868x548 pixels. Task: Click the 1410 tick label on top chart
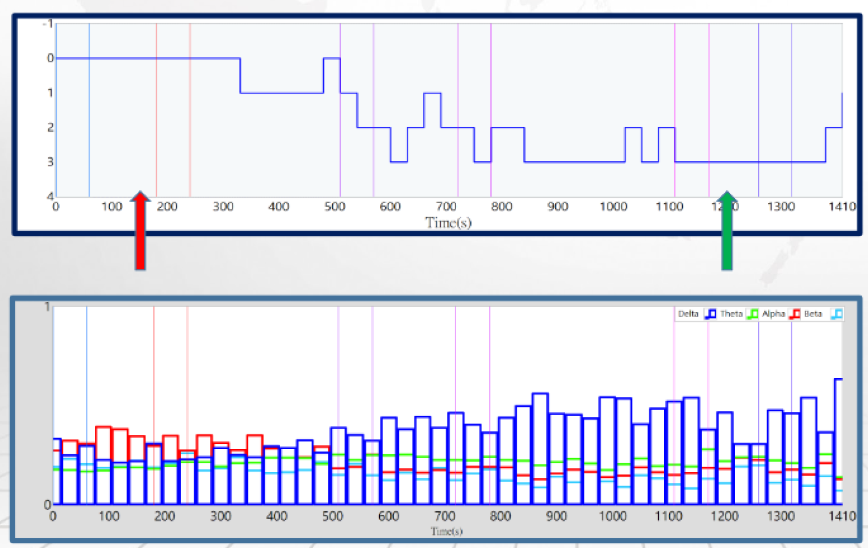pyautogui.click(x=841, y=206)
